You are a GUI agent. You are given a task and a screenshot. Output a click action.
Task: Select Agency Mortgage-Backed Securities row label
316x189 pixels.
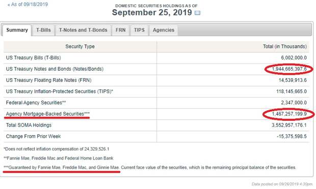pos(48,114)
